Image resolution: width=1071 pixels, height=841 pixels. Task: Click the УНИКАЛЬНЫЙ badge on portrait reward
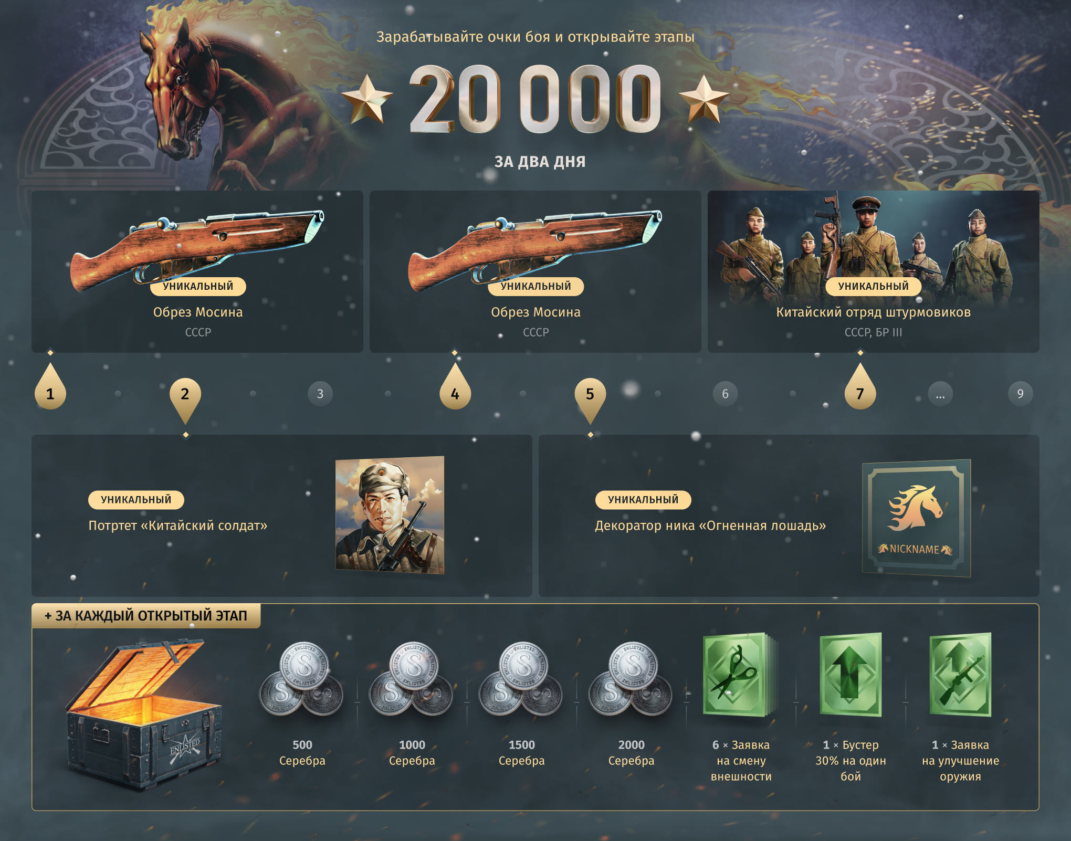(136, 500)
